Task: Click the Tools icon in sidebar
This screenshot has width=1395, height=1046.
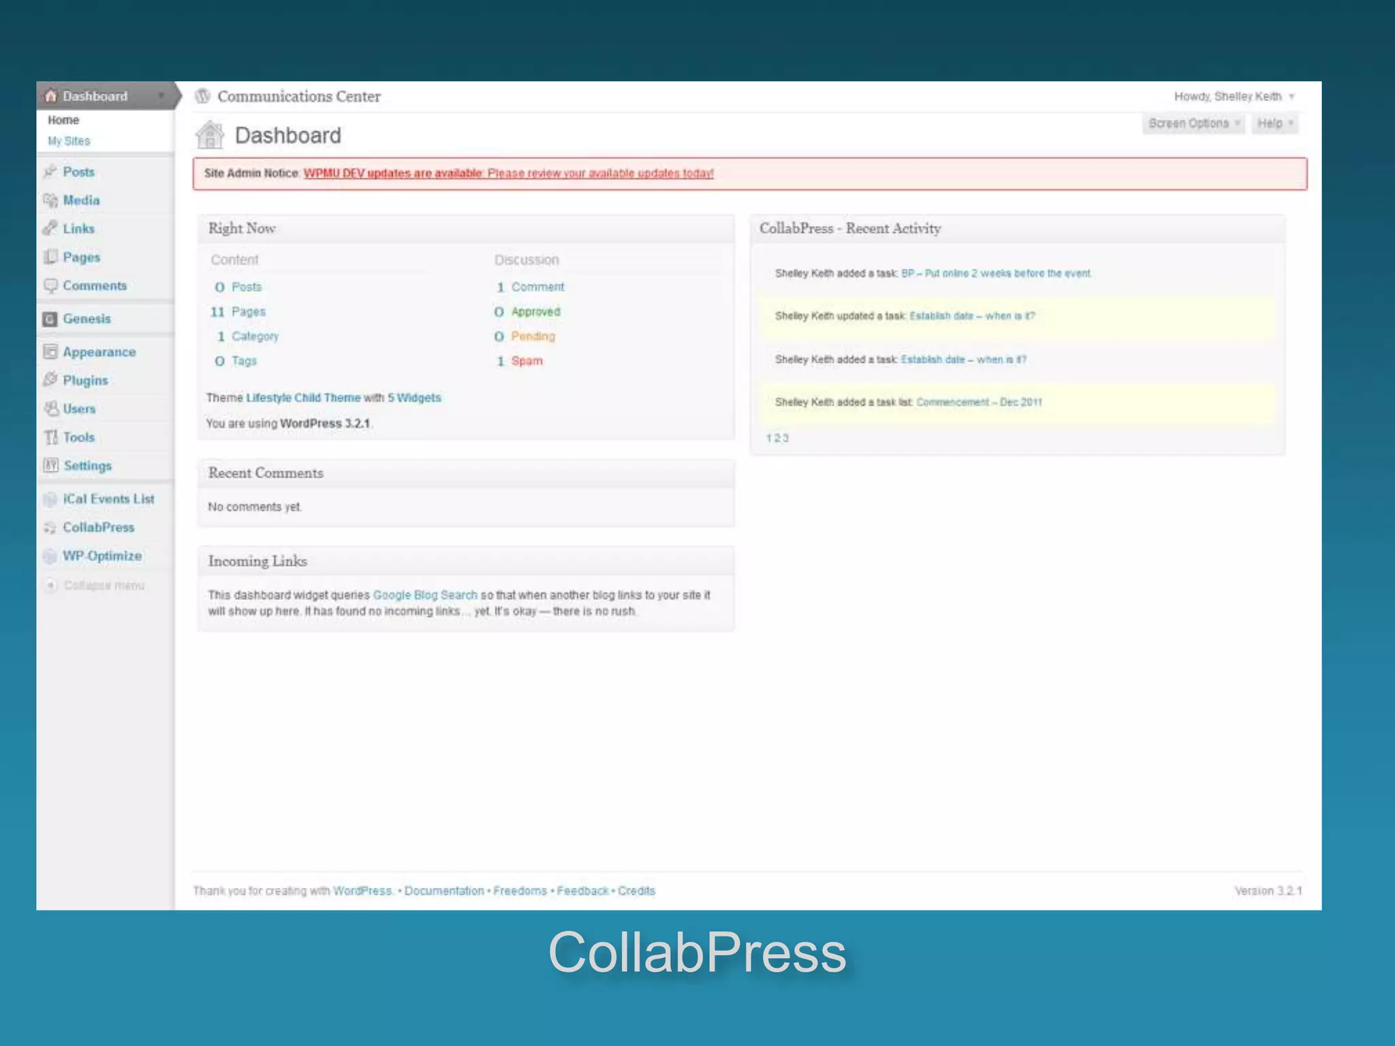Action: 50,437
